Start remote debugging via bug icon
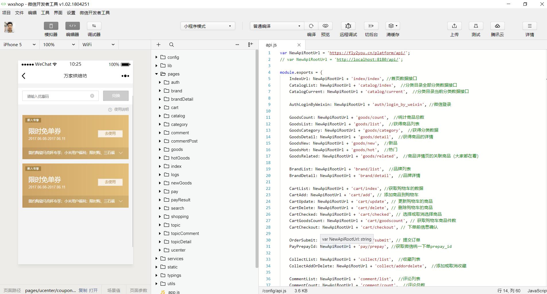 [348, 26]
